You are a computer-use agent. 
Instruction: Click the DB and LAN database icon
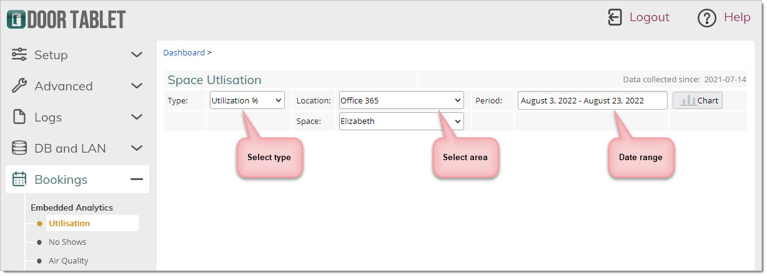tap(19, 148)
